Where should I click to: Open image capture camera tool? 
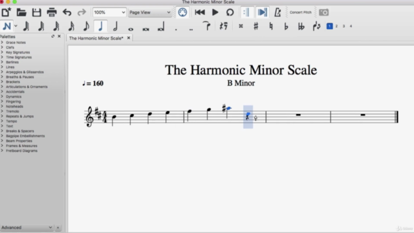(x=323, y=12)
